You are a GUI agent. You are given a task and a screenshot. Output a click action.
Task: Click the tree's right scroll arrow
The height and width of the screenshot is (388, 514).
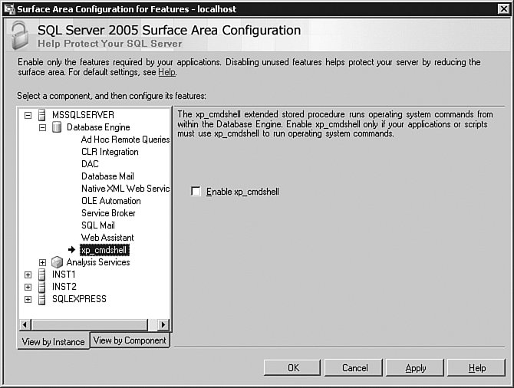(x=163, y=325)
